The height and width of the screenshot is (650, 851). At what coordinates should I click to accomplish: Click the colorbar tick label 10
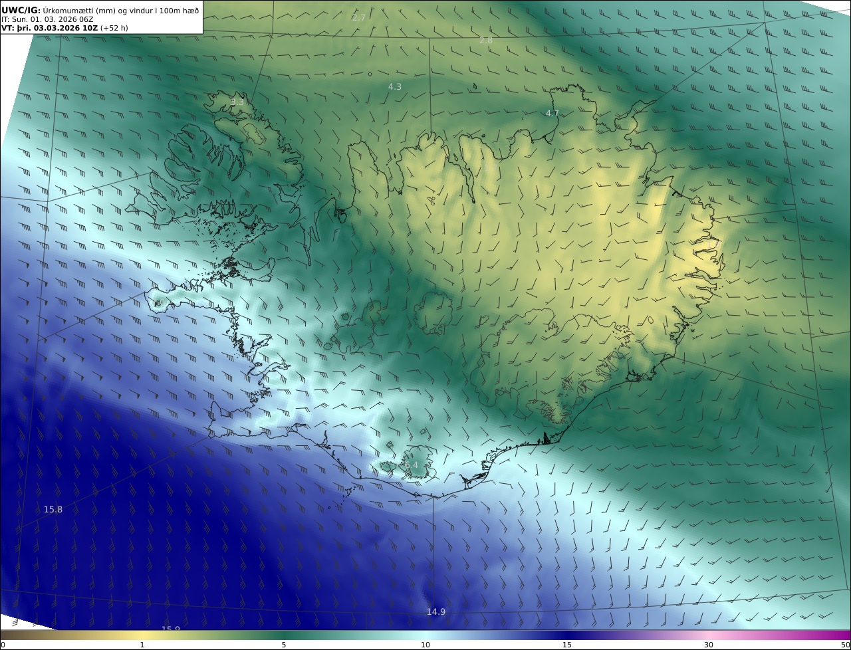coord(425,645)
